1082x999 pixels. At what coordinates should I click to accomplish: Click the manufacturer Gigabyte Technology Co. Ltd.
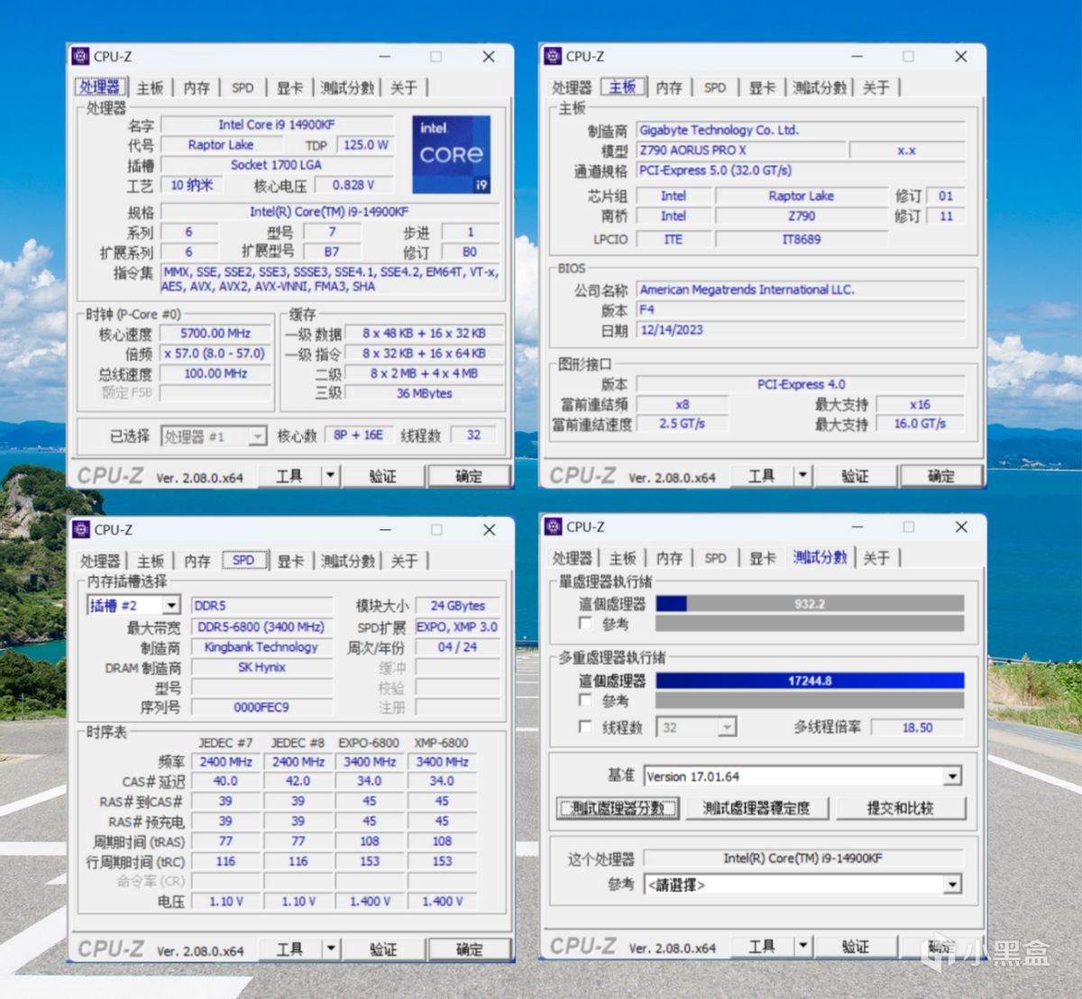tap(801, 130)
